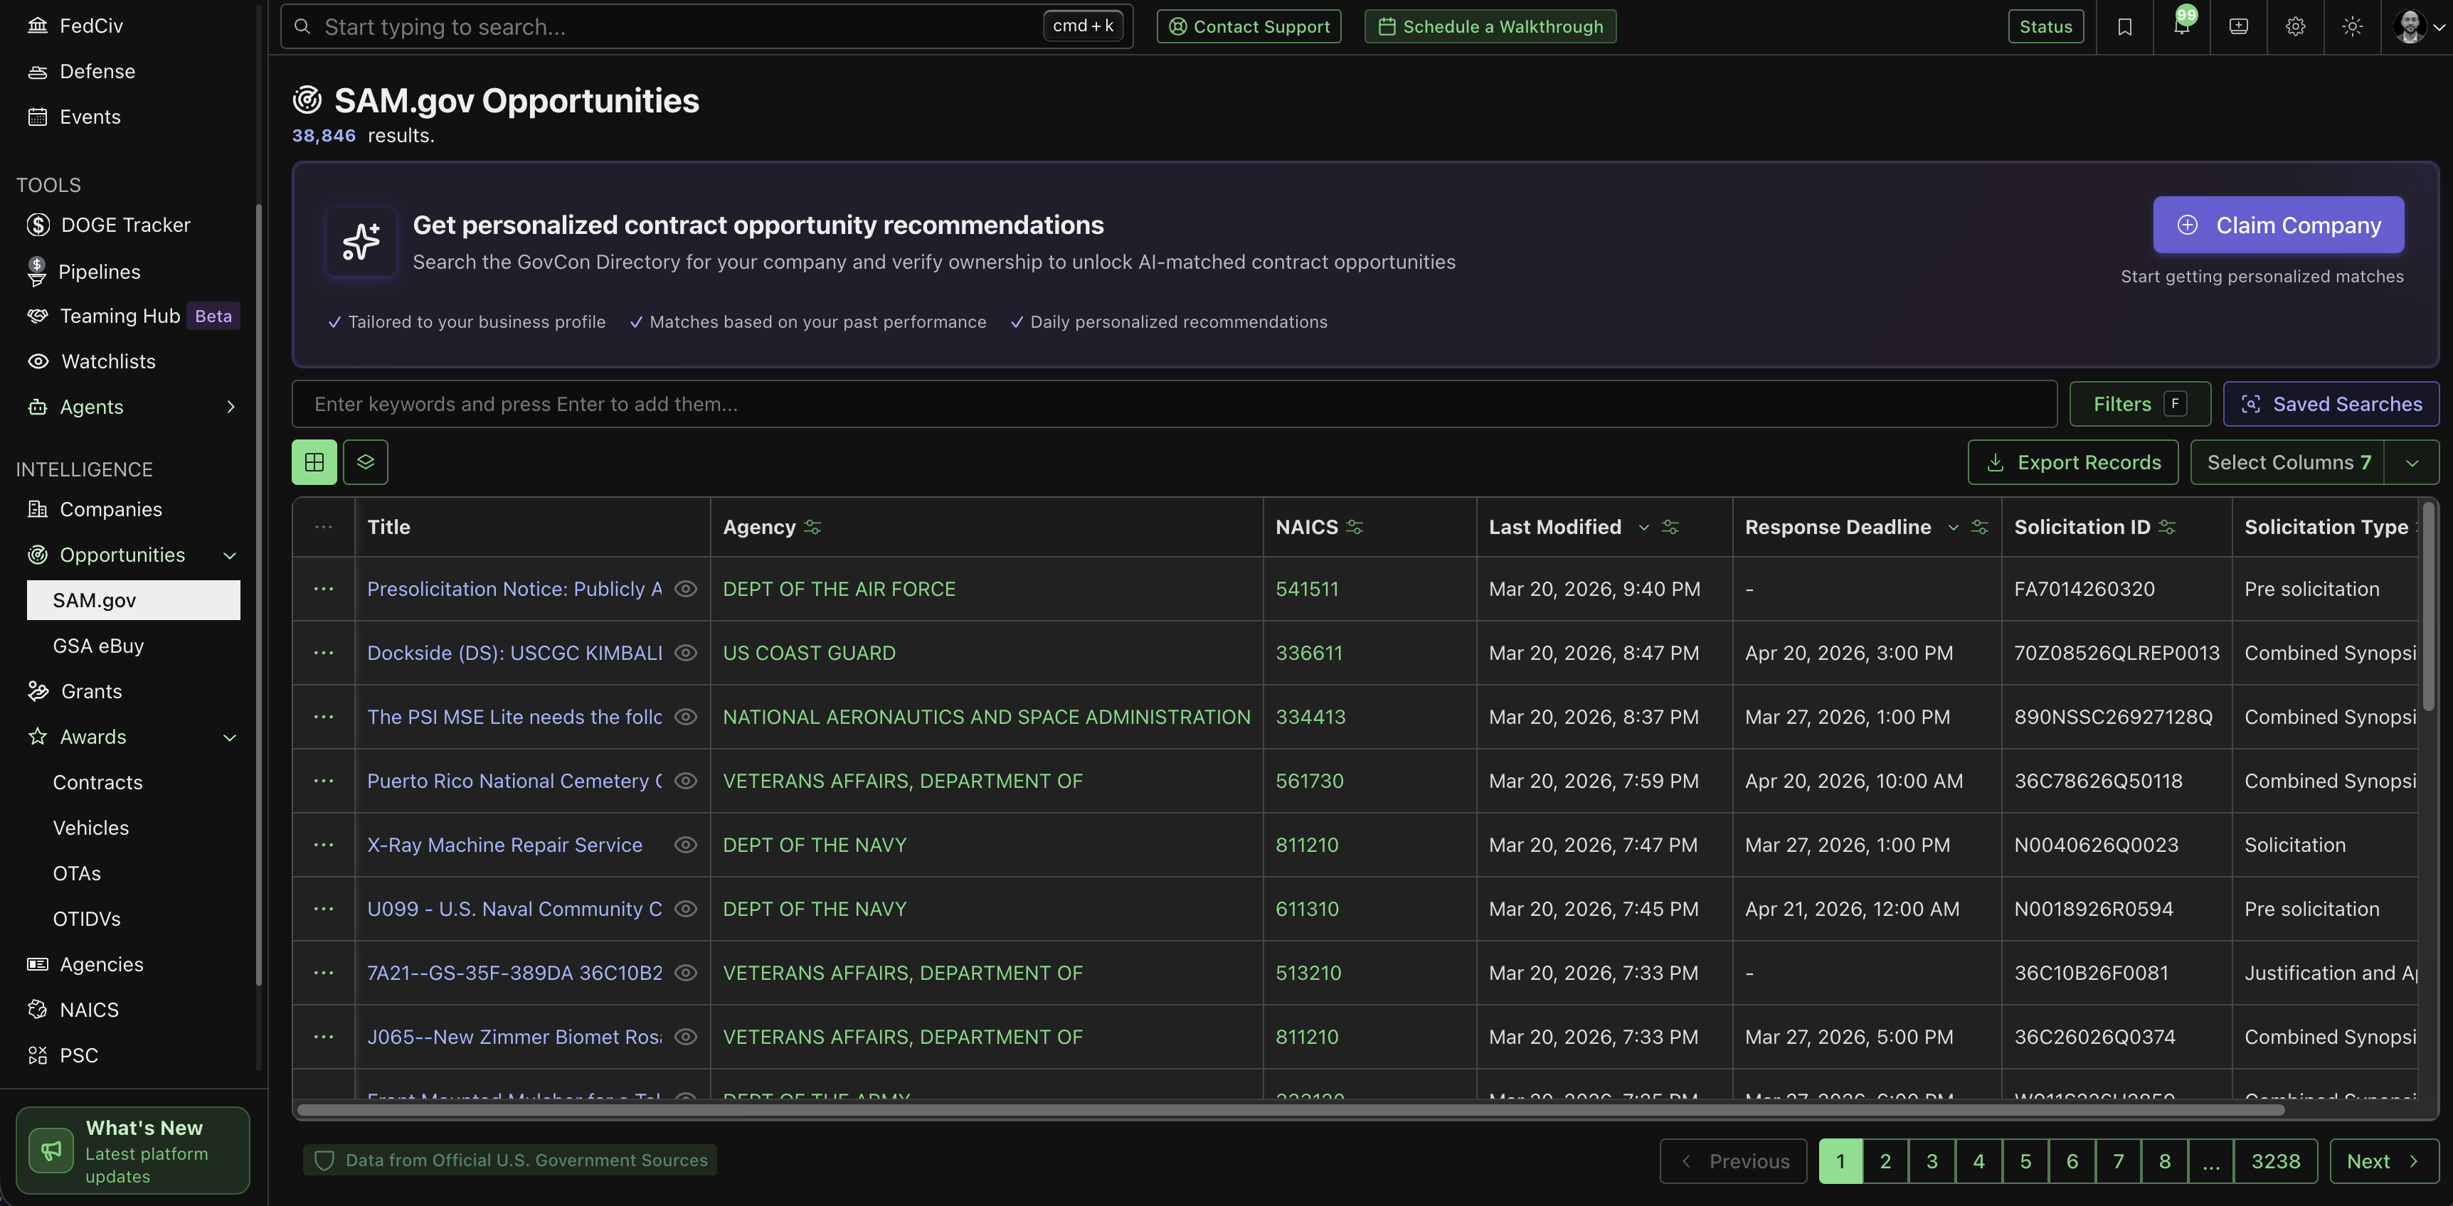This screenshot has width=2453, height=1206.
Task: Toggle light/dark theme sun icon
Action: pos(2352,26)
